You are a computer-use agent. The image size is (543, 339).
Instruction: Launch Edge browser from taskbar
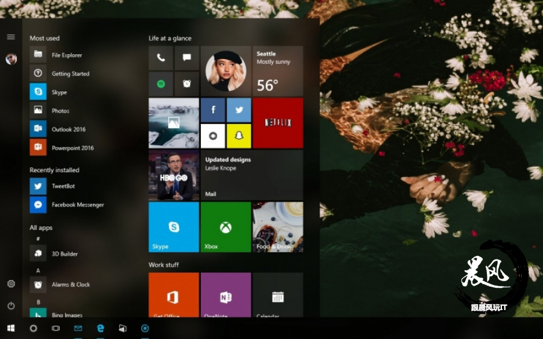100,328
